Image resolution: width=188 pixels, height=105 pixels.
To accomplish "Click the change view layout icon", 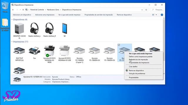I will pos(153,15).
